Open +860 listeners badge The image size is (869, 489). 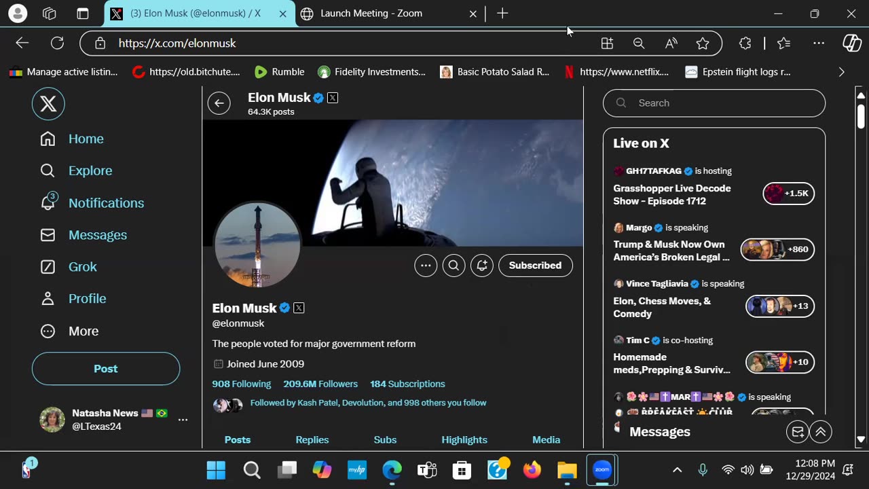tap(777, 249)
